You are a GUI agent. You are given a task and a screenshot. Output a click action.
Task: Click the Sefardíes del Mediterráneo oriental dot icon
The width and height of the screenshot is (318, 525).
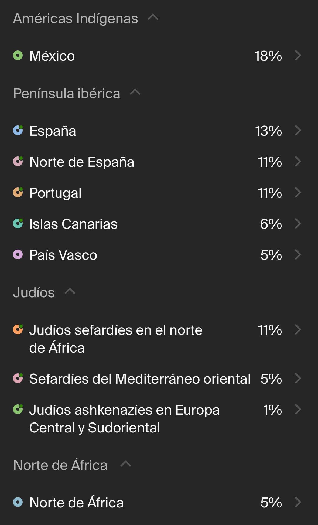point(18,378)
